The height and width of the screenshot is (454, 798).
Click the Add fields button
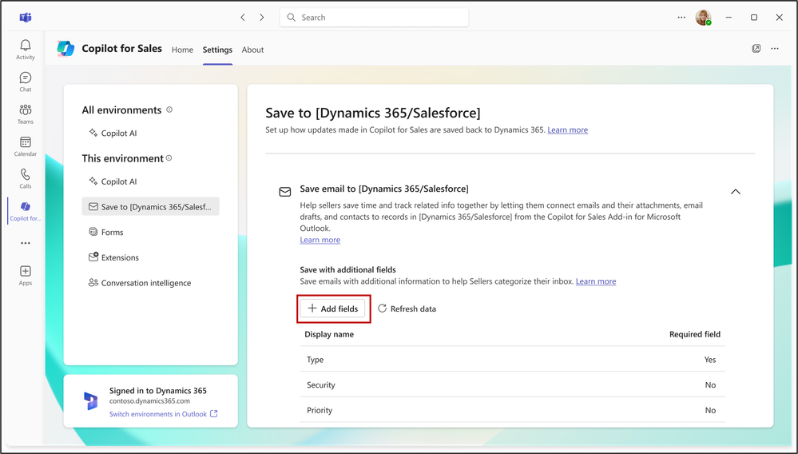point(333,309)
